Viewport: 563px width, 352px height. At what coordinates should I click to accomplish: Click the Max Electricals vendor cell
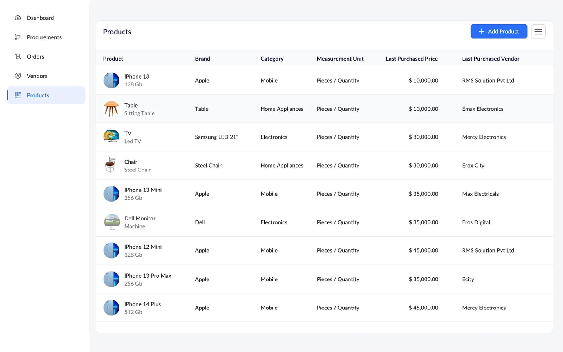coord(480,194)
